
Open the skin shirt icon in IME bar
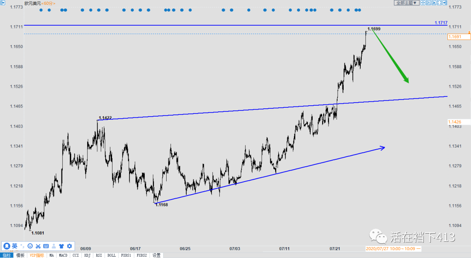pyautogui.click(x=61, y=246)
